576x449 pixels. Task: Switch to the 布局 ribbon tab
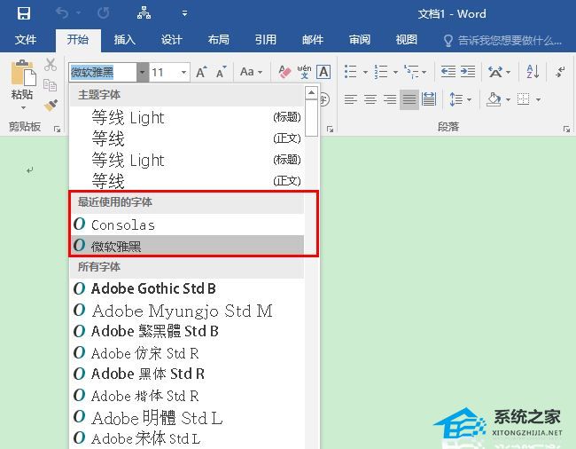[x=219, y=39]
